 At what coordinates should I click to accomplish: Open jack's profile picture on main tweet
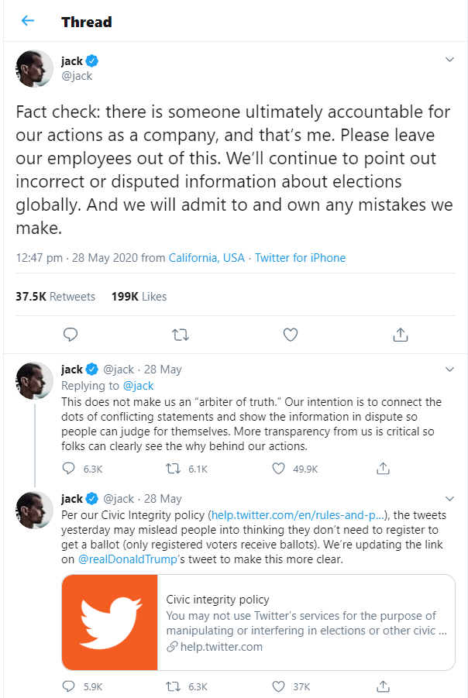click(34, 68)
